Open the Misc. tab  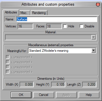[x=25, y=13]
